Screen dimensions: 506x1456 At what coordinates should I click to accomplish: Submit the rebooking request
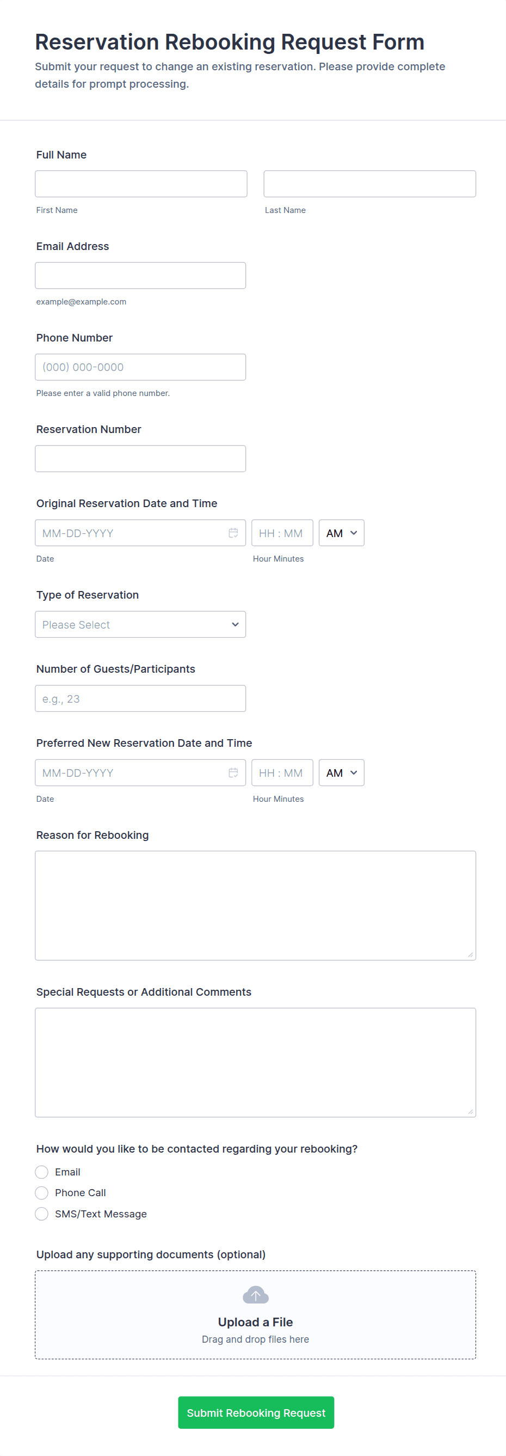coord(256,1412)
